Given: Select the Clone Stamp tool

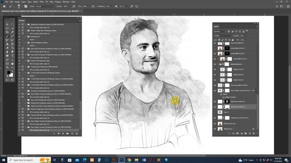Looking at the screenshot, I should 7,44.
